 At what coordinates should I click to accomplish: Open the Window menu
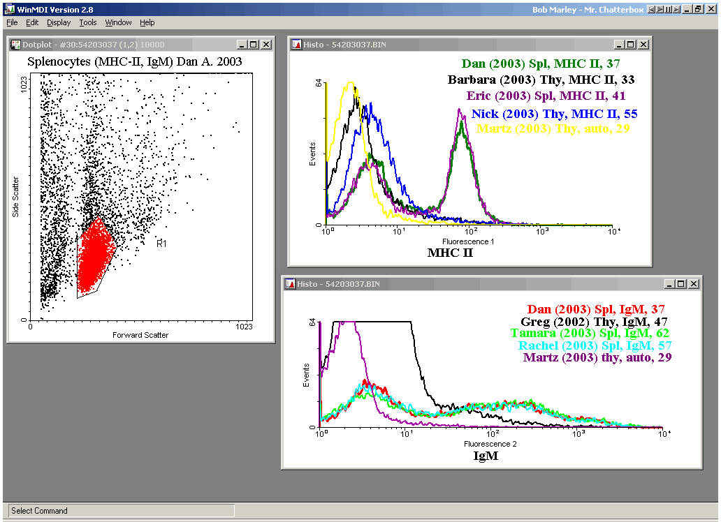click(x=118, y=22)
